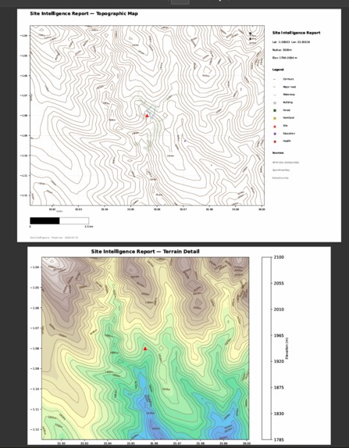Click the purple education marker on the Topographic Map
The height and width of the screenshot is (448, 349).
(x=185, y=141)
